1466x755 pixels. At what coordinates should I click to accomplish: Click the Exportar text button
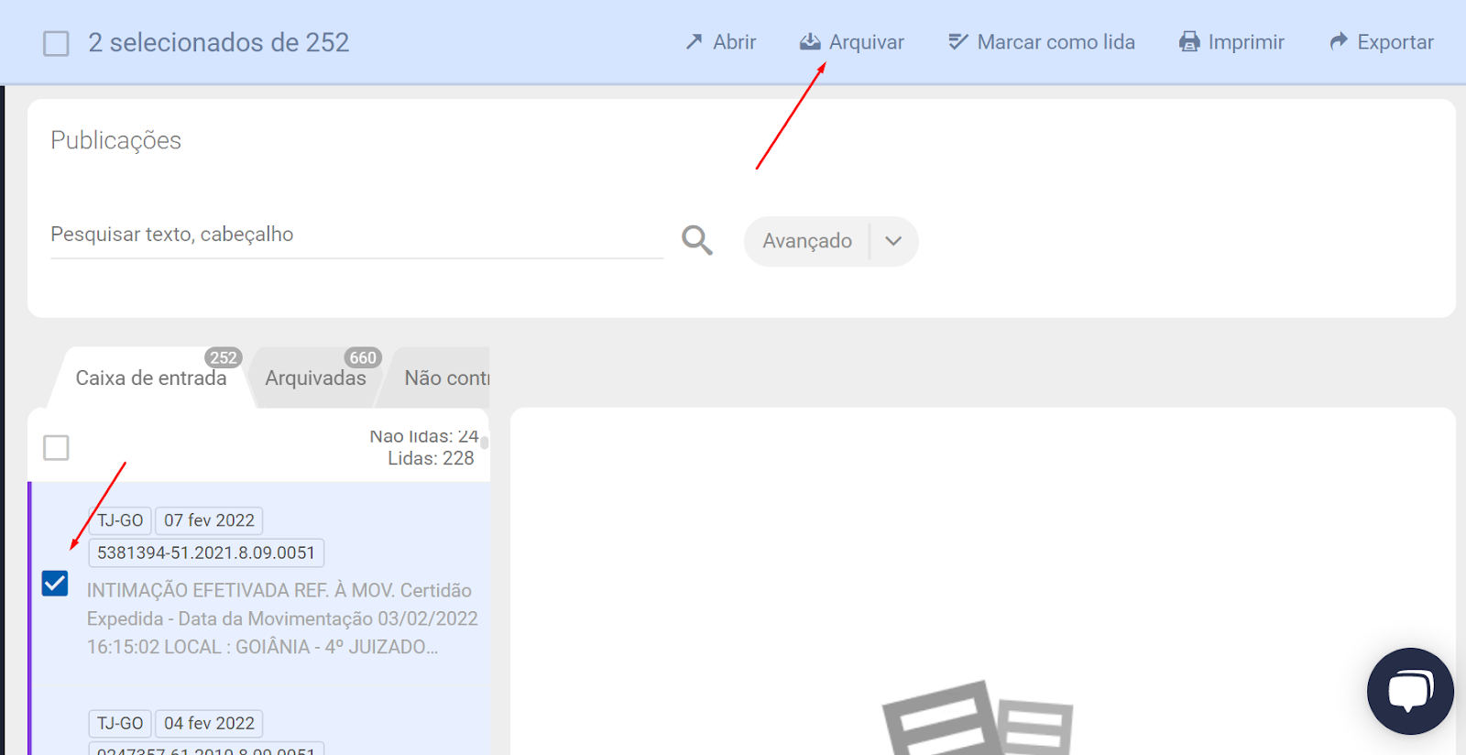[1395, 42]
